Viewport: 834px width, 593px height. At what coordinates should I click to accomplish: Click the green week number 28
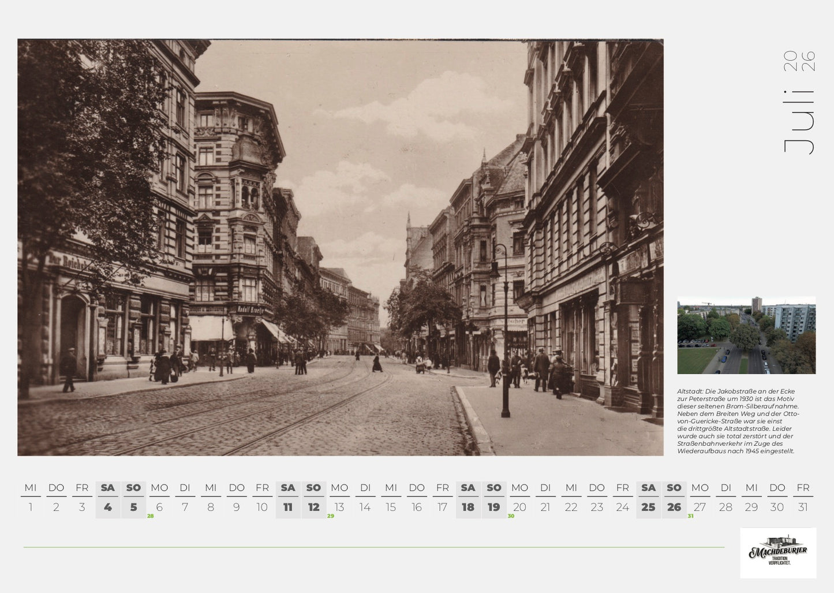[x=149, y=517]
